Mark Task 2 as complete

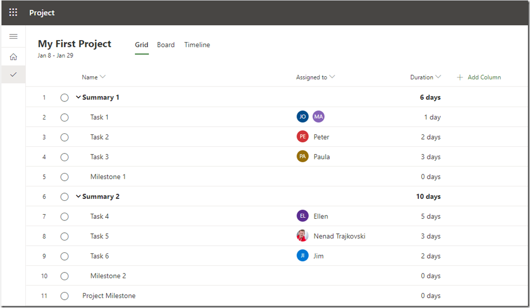pyautogui.click(x=64, y=138)
